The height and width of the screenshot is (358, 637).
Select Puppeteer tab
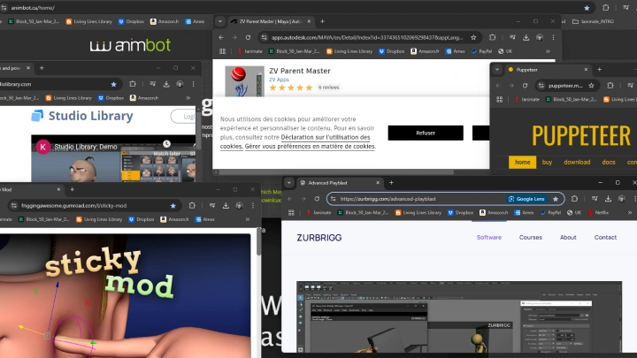click(x=547, y=70)
